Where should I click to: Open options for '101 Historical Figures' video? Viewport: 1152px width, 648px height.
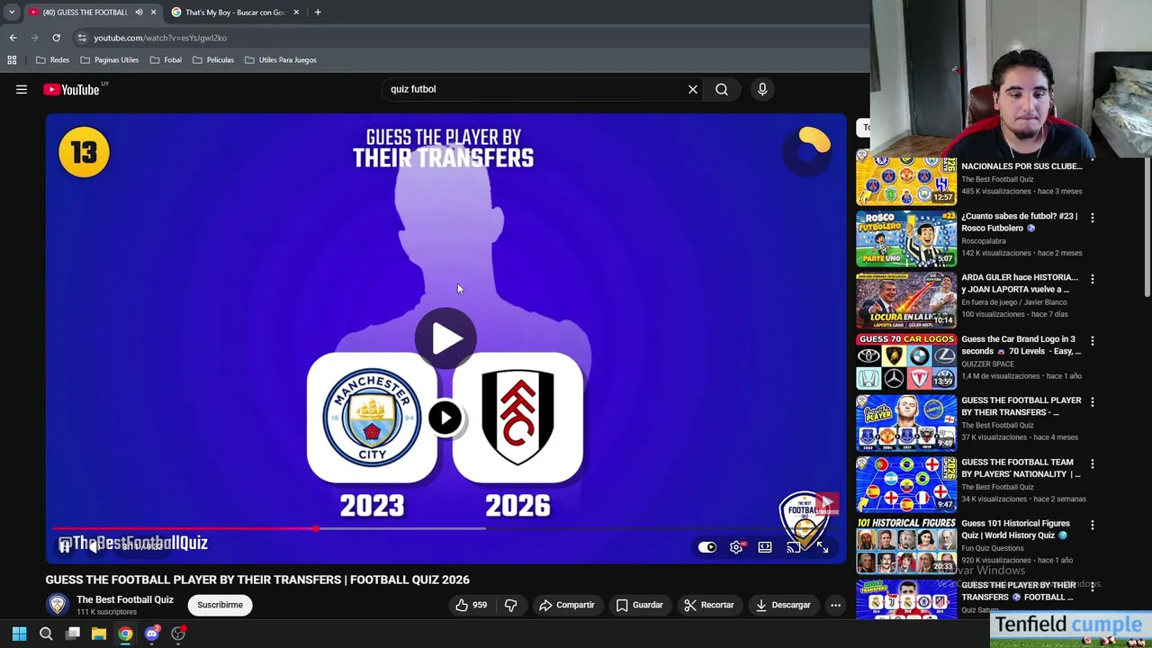[x=1092, y=525]
